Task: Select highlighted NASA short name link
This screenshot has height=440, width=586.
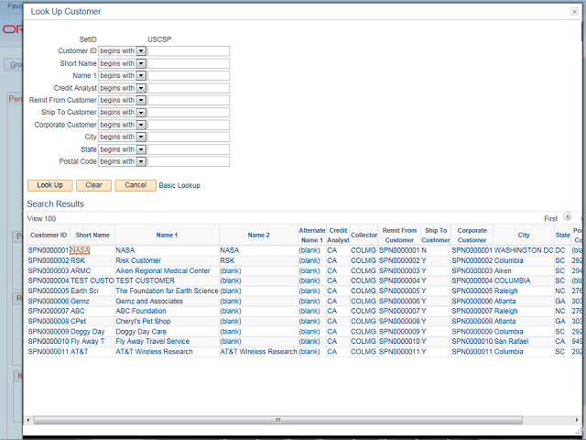Action: 80,250
